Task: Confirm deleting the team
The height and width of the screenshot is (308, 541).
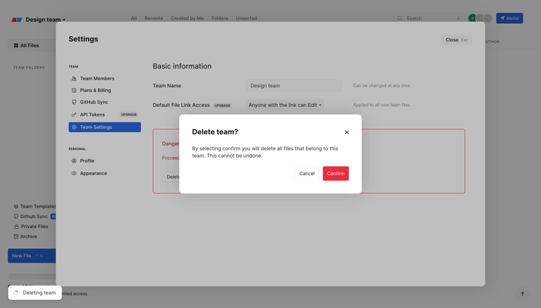Action: click(335, 173)
